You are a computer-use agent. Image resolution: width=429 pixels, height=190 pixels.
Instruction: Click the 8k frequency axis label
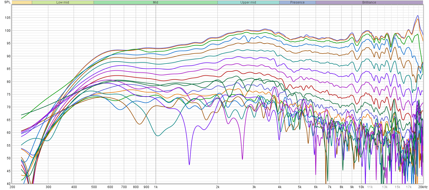pyautogui.click(x=341, y=187)
